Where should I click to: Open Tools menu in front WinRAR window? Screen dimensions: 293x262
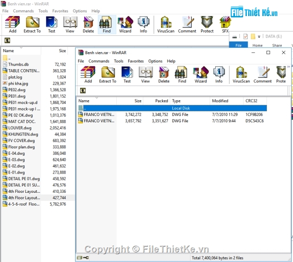[119, 61]
